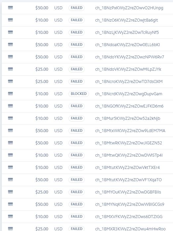173x231 pixels.
Task: Open charge ch_1BMtxWKWyZ2reZOw9LdEM7MA
Action: pyautogui.click(x=130, y=131)
